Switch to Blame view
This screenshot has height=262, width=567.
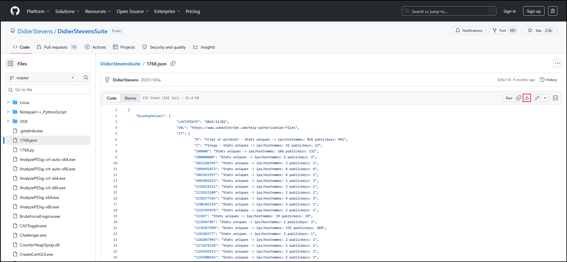tap(130, 98)
